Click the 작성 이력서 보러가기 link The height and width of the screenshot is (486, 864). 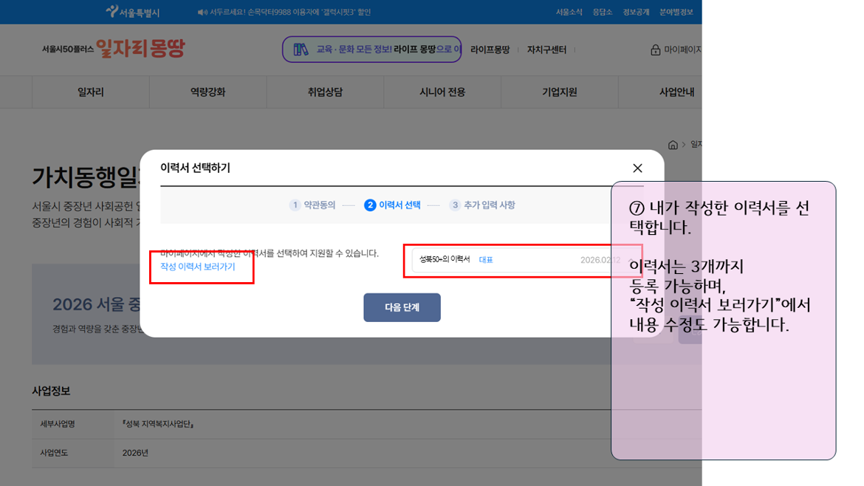[198, 267]
